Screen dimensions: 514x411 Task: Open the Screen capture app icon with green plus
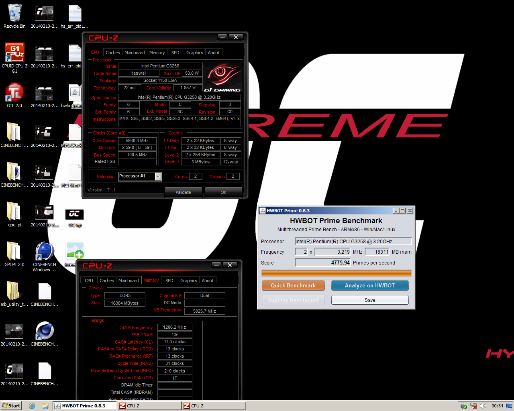tap(75, 254)
